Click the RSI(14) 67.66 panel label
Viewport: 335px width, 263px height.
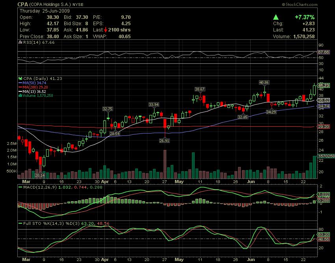coord(39,42)
